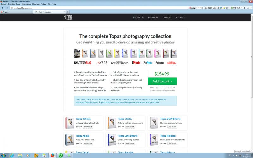This screenshot has width=253, height=158.
Task: Click the Windows Start button
Action: 3,155
